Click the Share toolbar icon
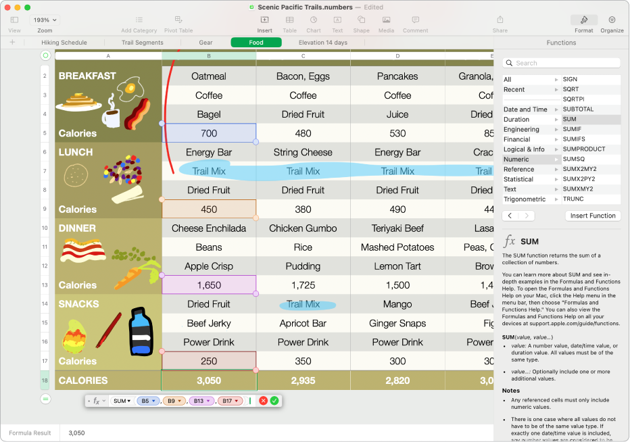Image resolution: width=630 pixels, height=442 pixels. [x=500, y=20]
